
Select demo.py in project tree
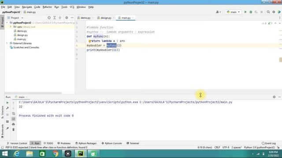(22, 31)
